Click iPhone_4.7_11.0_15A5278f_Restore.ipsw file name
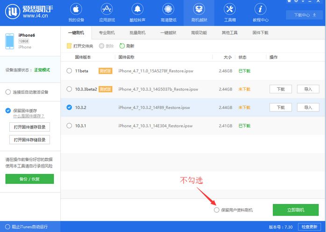The image size is (326, 232). click(156, 71)
